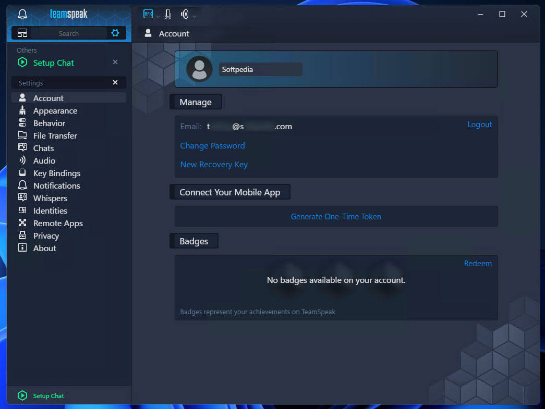Open the layout switcher icon beside Search

click(x=22, y=33)
